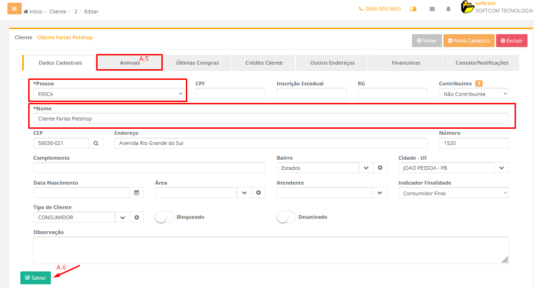Open the hamburger menu icon
This screenshot has width=534, height=288.
(14, 9)
